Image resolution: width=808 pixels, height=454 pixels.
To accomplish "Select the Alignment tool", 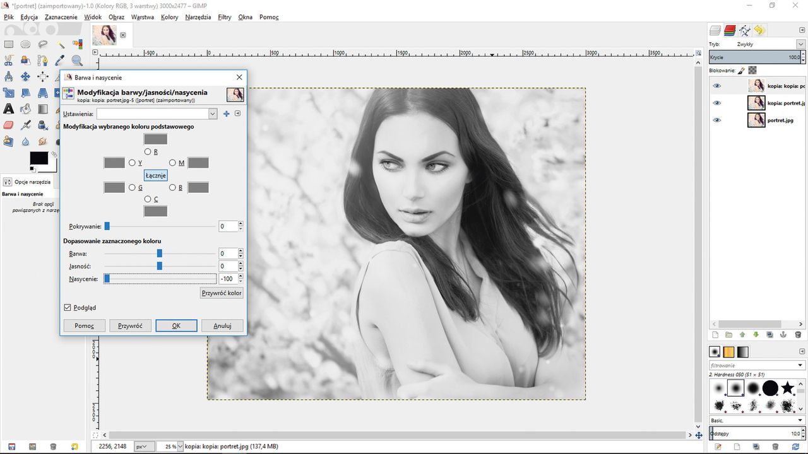I will point(43,76).
